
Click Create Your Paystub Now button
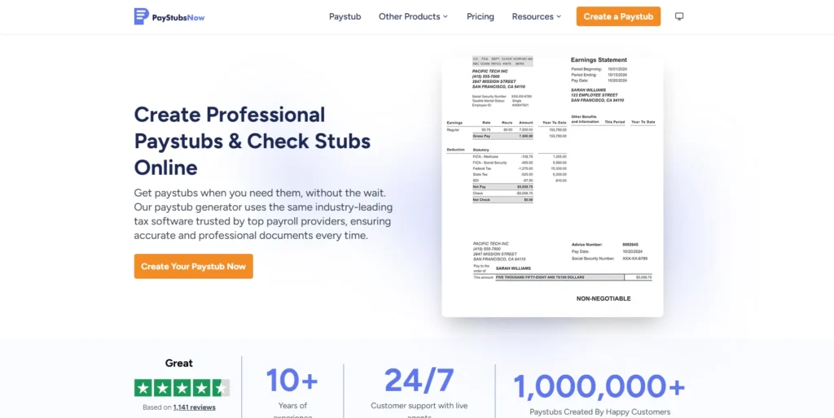coord(194,266)
